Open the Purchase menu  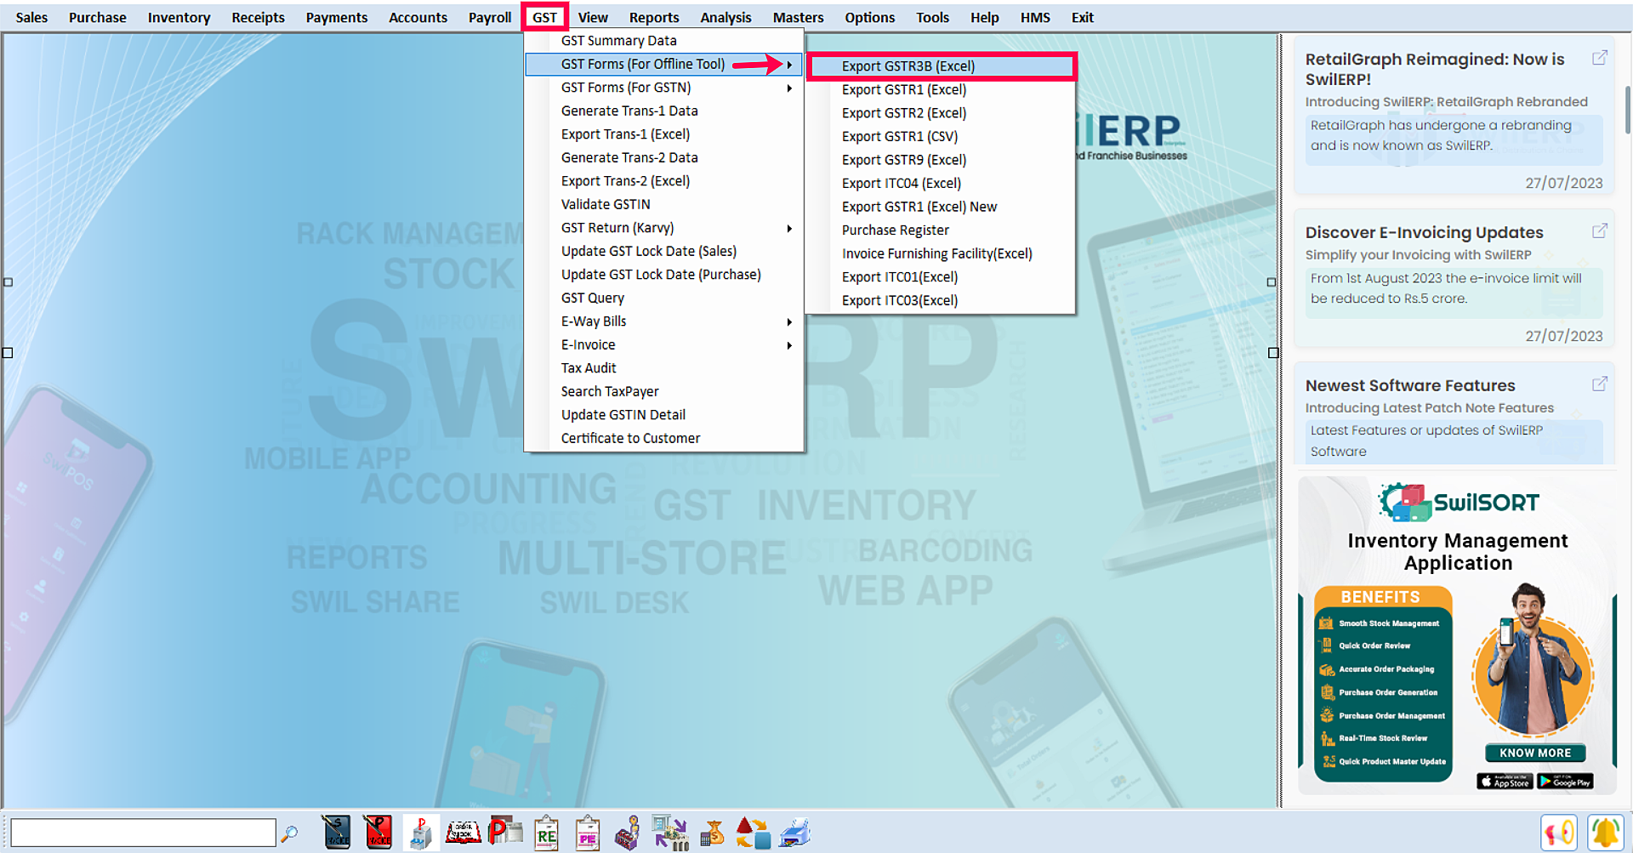(97, 17)
